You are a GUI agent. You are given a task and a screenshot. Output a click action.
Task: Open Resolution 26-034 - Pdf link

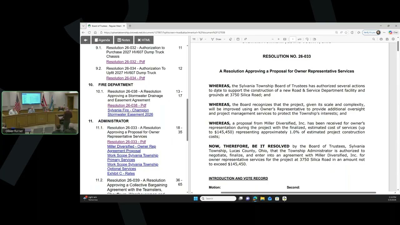pos(126,78)
